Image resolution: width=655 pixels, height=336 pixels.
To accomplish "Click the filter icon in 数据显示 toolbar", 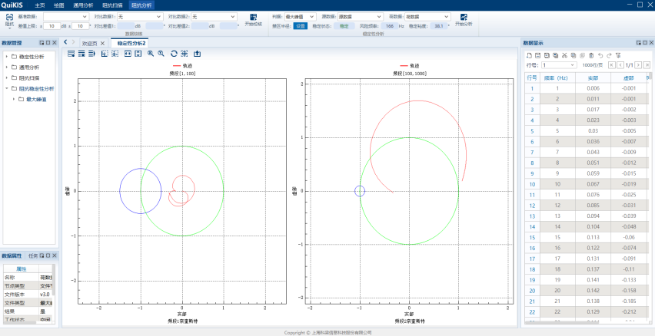I will pos(617,55).
